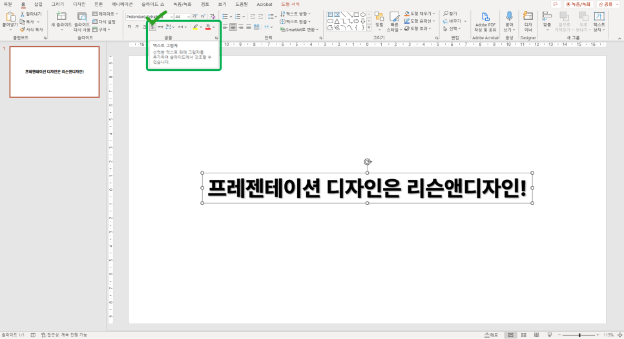Decrease list indent level icon
Viewport: 624px width, 339px height.
tap(253, 17)
